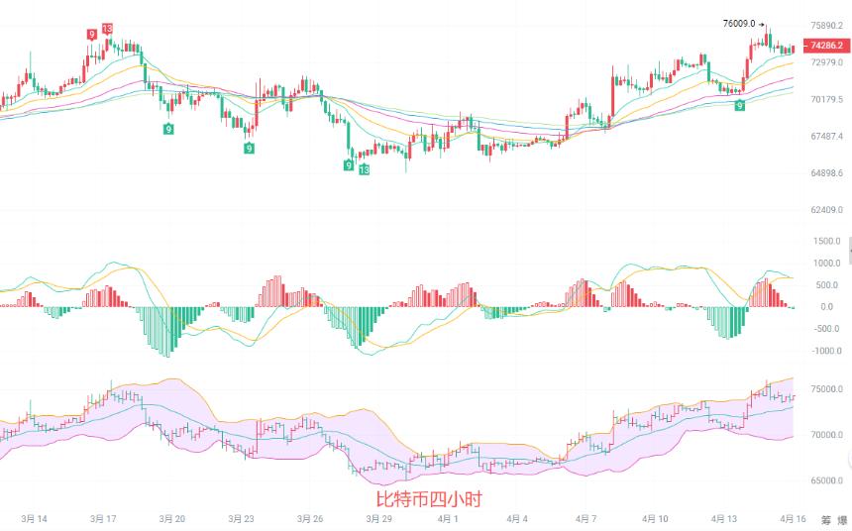Click the green 13 buy signal marker
The image size is (852, 531).
point(364,169)
